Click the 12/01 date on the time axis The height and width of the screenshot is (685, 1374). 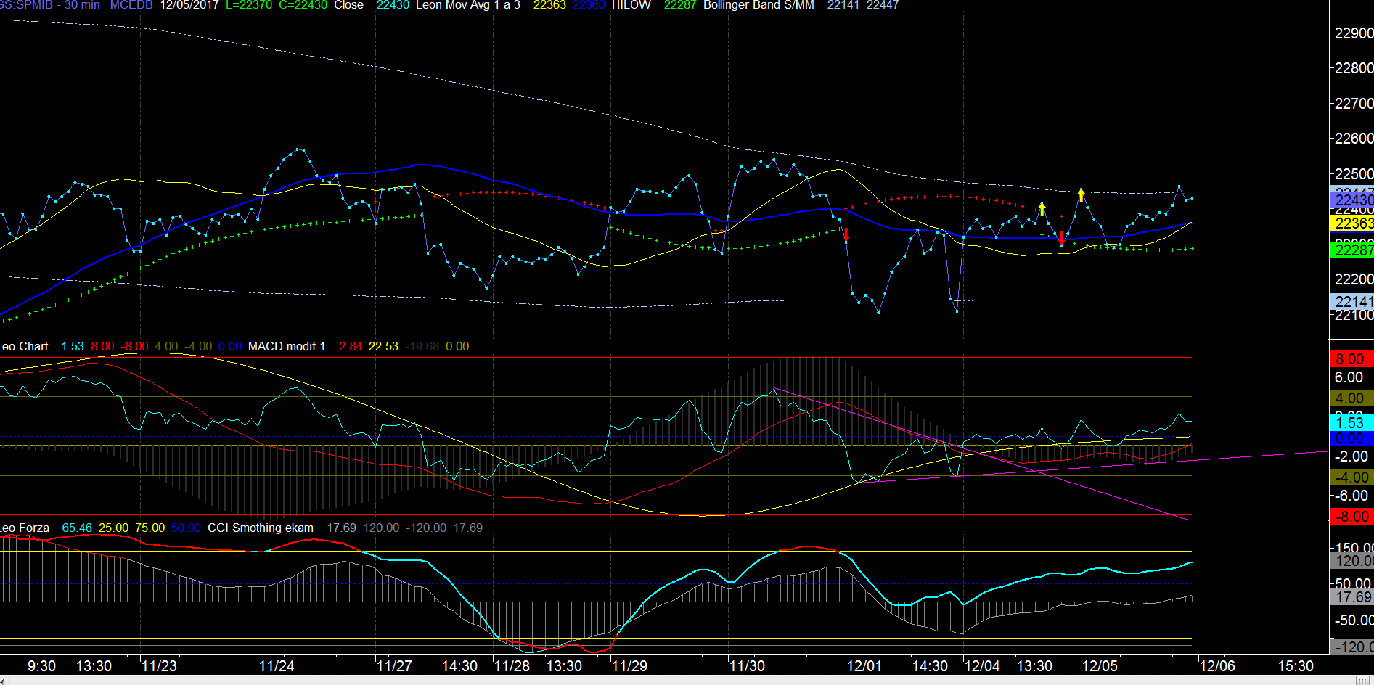click(864, 666)
